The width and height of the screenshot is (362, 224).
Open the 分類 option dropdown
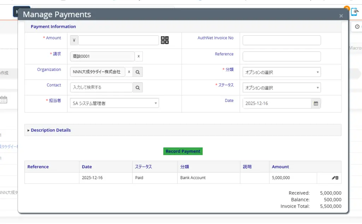[281, 72]
